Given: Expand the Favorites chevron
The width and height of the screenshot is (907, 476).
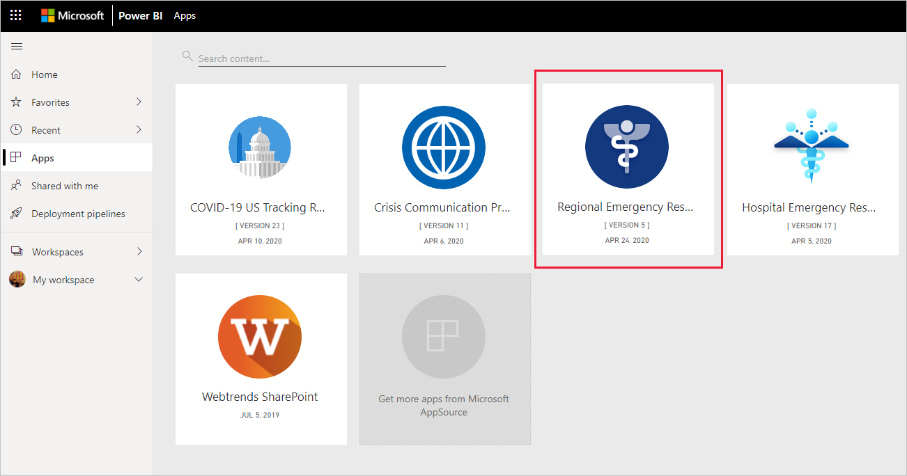Looking at the screenshot, I should pyautogui.click(x=139, y=102).
